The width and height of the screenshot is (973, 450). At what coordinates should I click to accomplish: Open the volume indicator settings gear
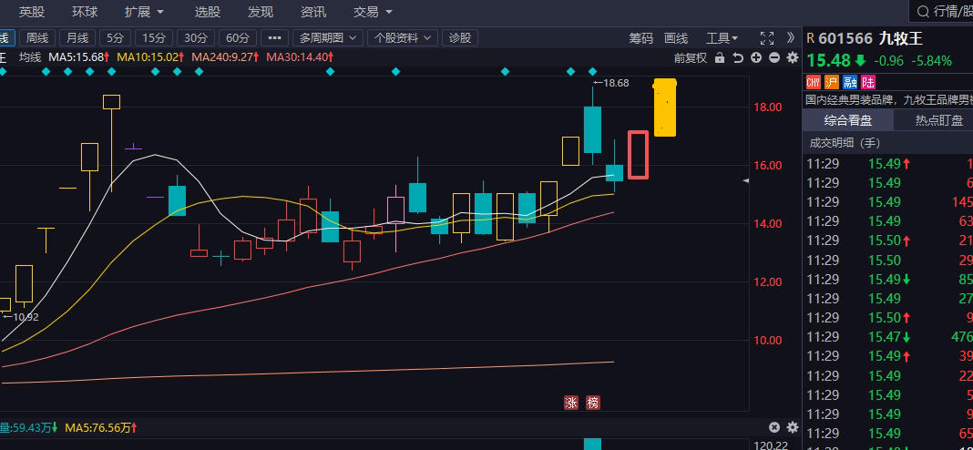[792, 427]
